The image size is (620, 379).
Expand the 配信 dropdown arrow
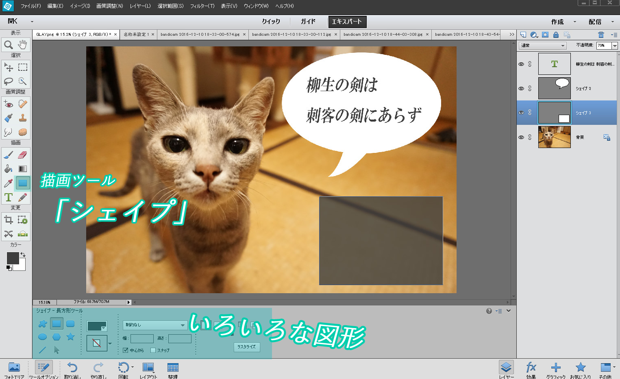(x=613, y=22)
